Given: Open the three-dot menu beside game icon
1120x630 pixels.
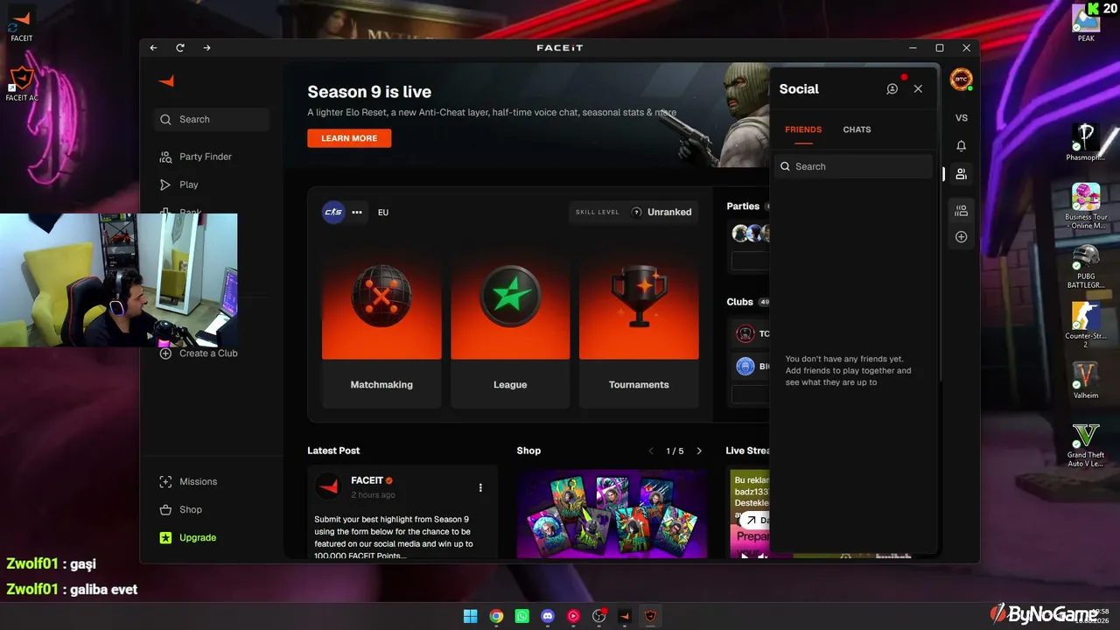Looking at the screenshot, I should coord(357,213).
